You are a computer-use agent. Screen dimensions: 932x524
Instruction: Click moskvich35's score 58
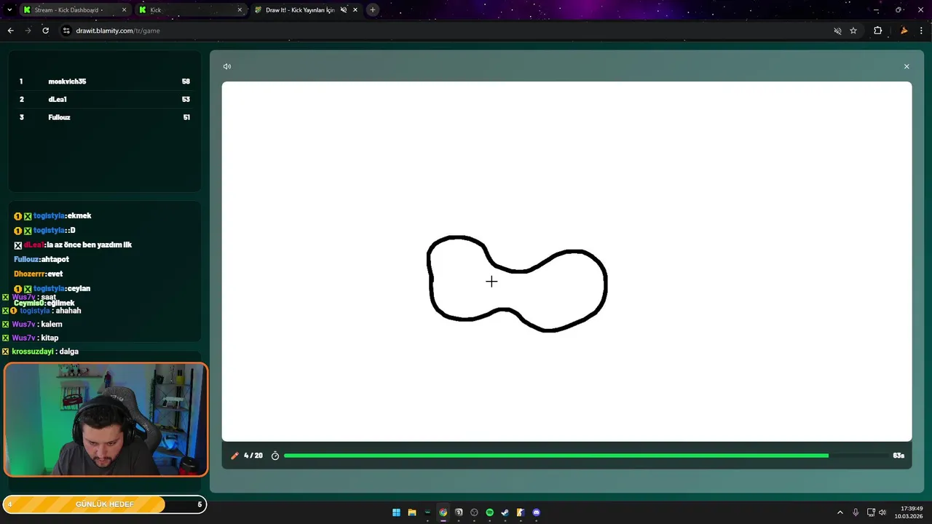[186, 82]
